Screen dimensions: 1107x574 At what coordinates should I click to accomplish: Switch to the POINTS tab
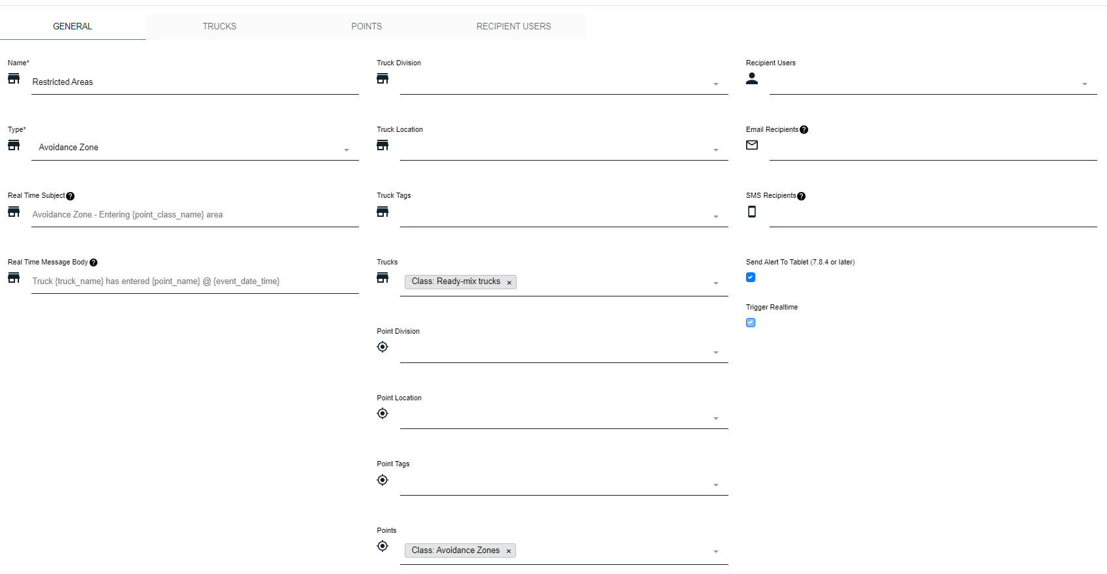[x=366, y=27]
